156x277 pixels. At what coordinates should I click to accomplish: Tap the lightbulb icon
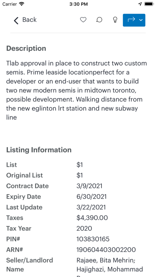[x=115, y=20]
